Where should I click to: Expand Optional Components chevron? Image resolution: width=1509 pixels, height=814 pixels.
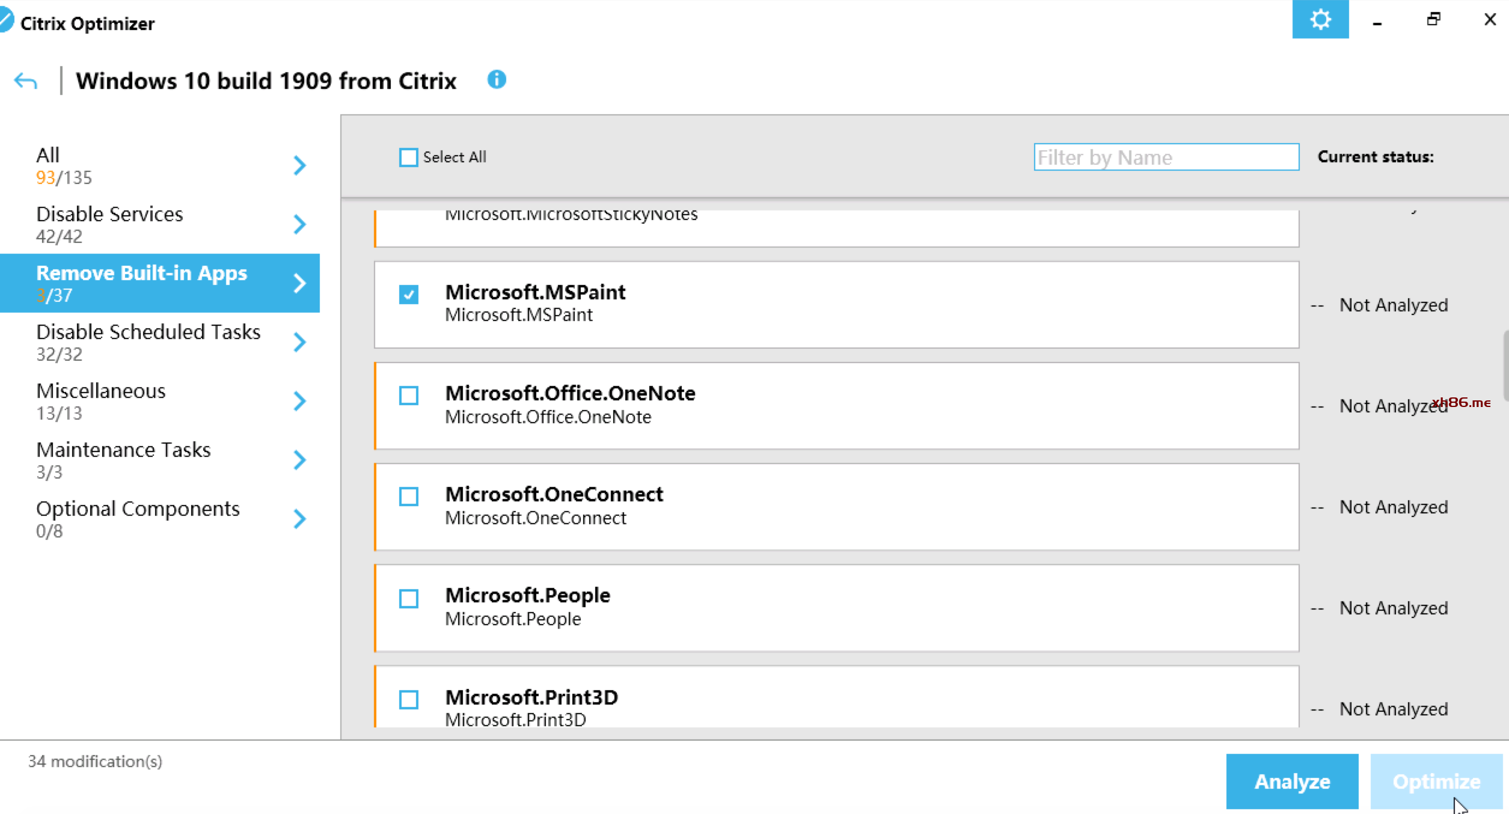click(299, 519)
